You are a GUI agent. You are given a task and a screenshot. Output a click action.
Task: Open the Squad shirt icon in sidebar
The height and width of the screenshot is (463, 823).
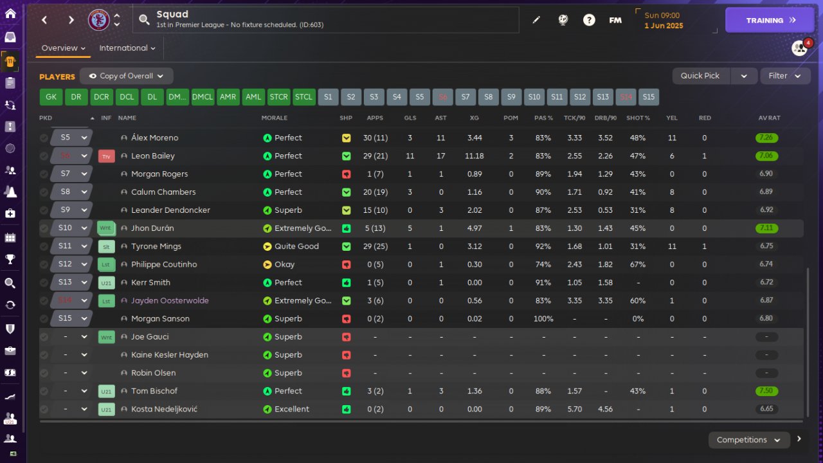[x=10, y=61]
